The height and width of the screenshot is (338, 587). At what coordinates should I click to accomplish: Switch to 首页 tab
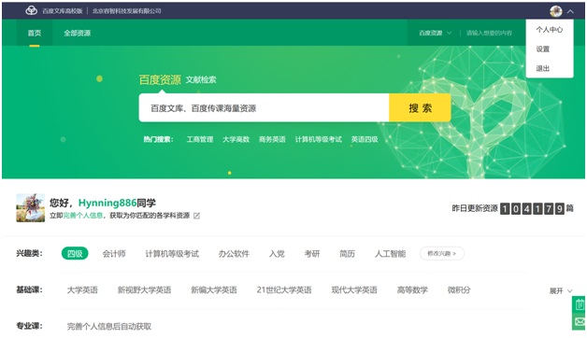(x=34, y=33)
